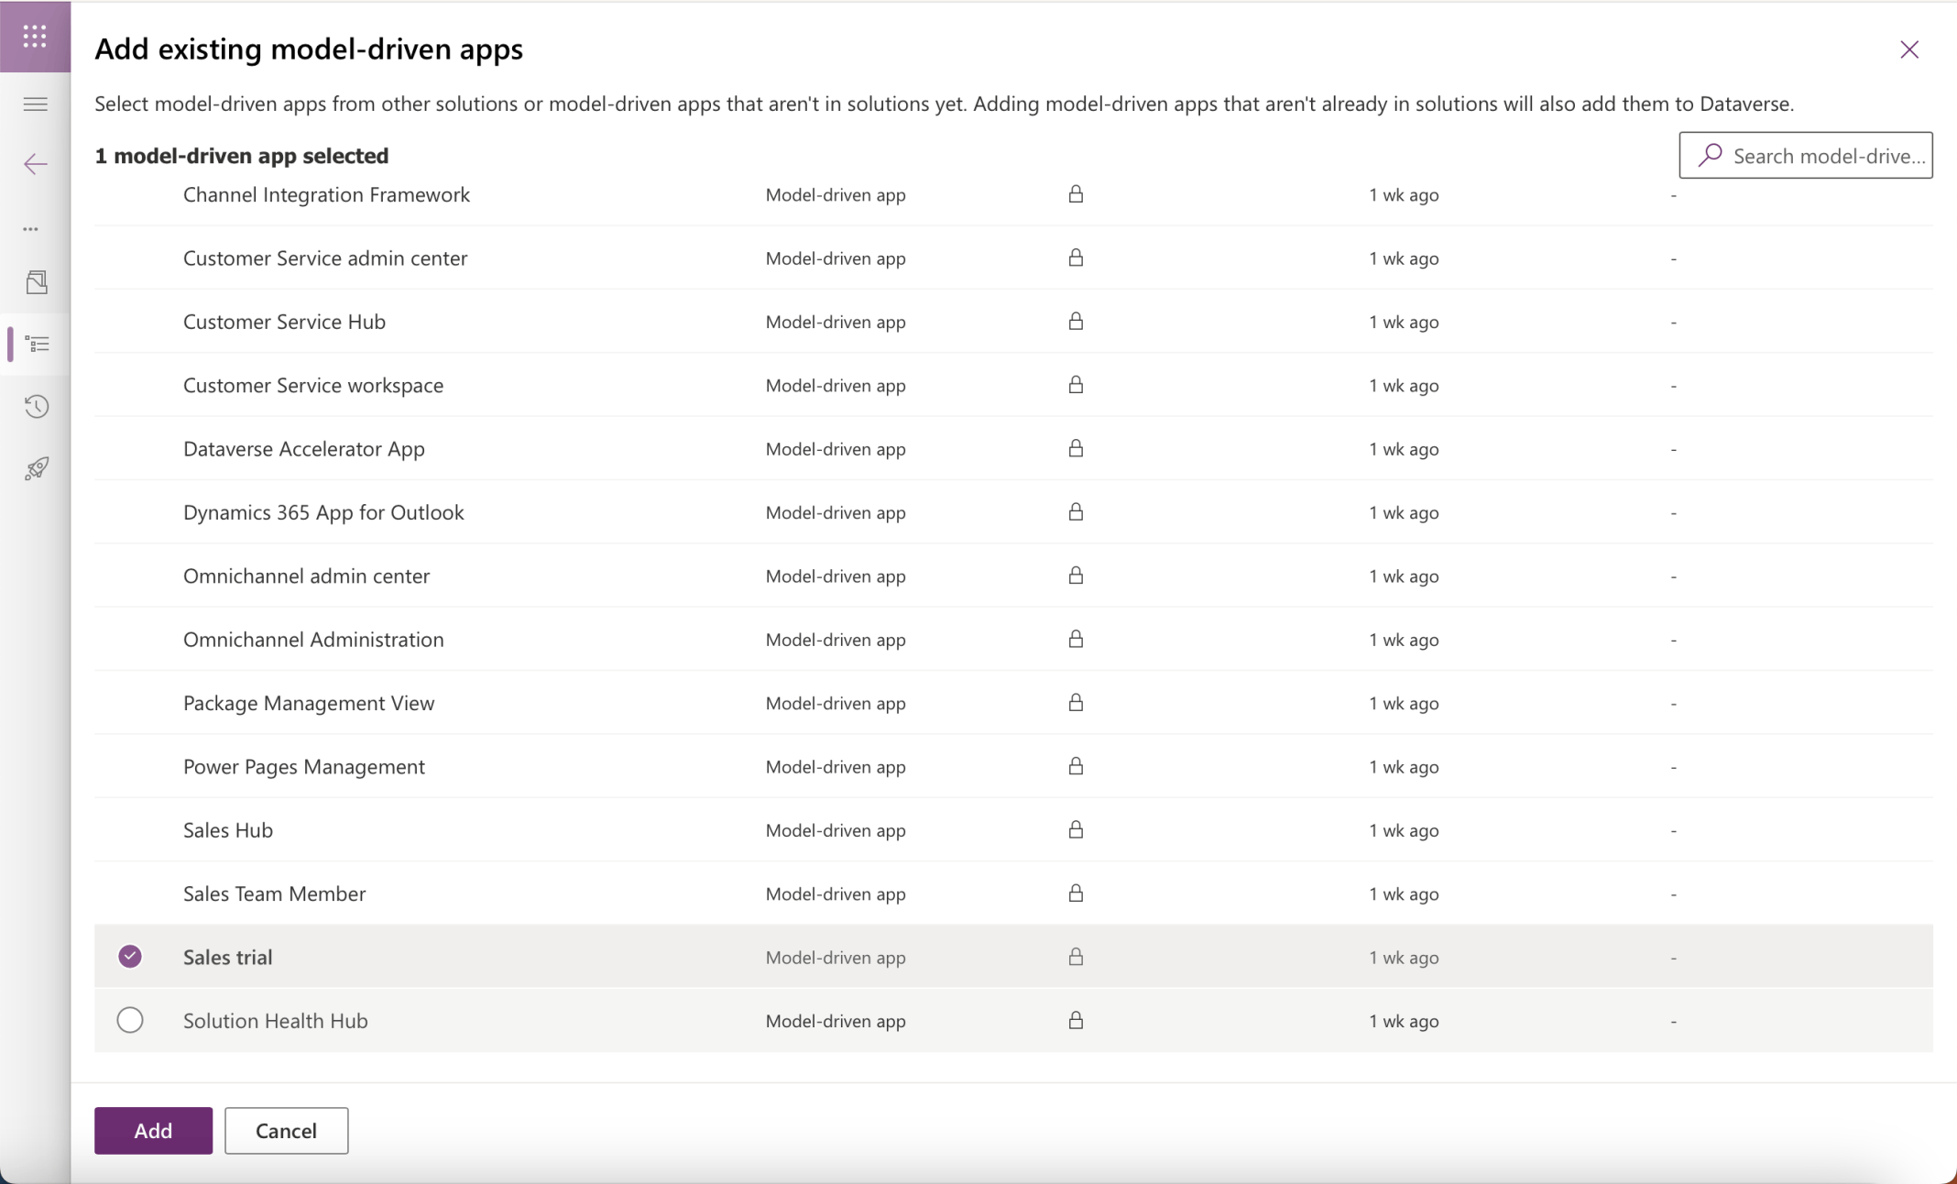Open the History sidebar icon
1957x1184 pixels.
[35, 406]
